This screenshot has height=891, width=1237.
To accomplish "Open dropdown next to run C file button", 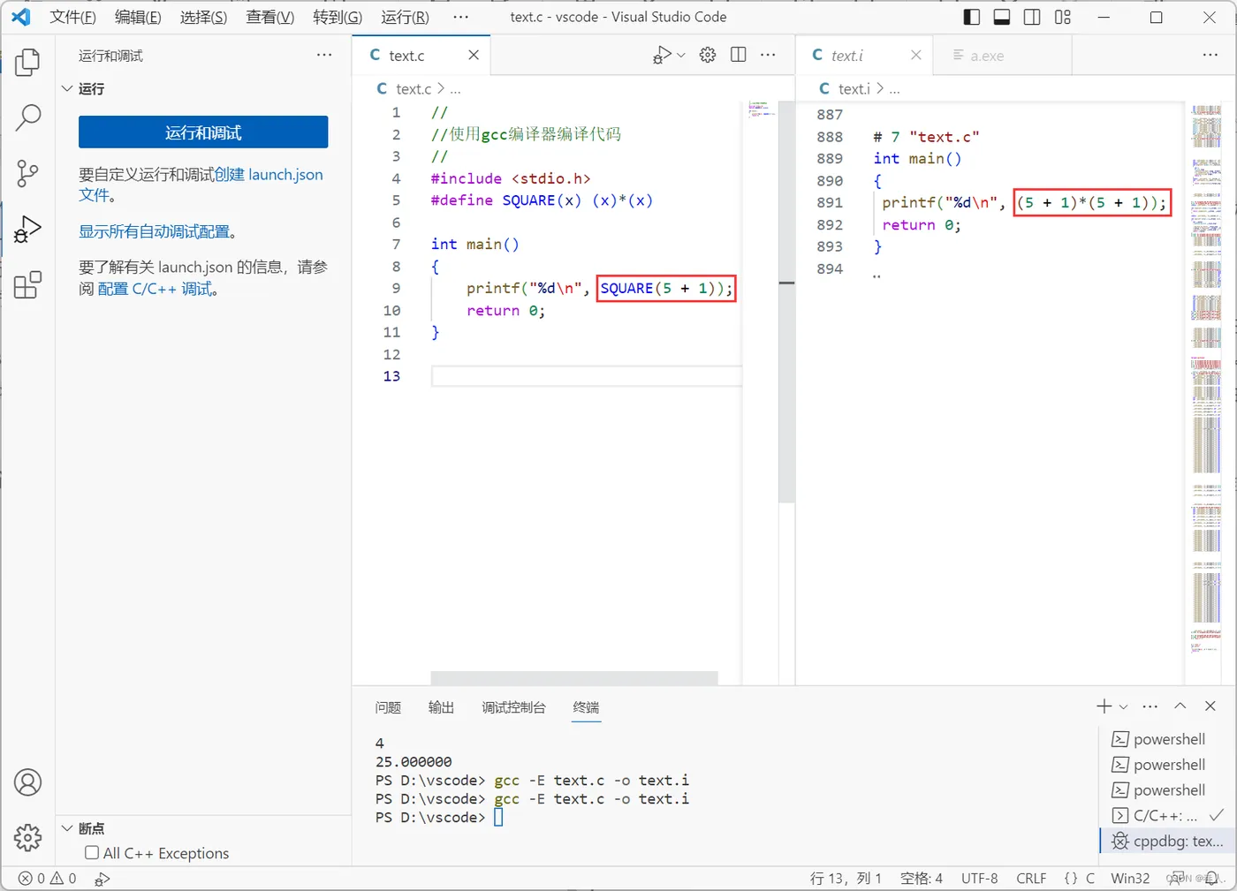I will pyautogui.click(x=681, y=55).
